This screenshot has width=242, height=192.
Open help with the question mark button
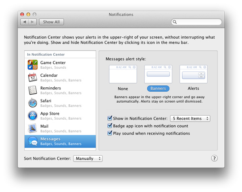coord(214,158)
